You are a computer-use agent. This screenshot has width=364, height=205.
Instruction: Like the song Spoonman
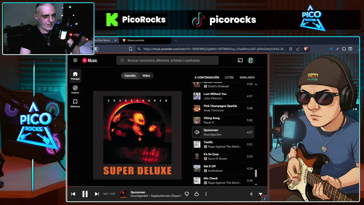[x=197, y=194]
